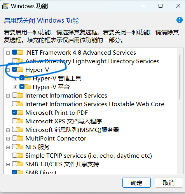Confirm changes with the 确定 button
The height and width of the screenshot is (194, 185).
pos(136,183)
